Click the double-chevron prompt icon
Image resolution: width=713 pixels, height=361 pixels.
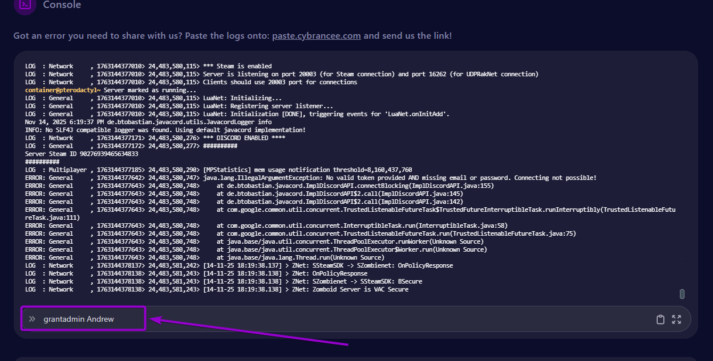point(32,319)
